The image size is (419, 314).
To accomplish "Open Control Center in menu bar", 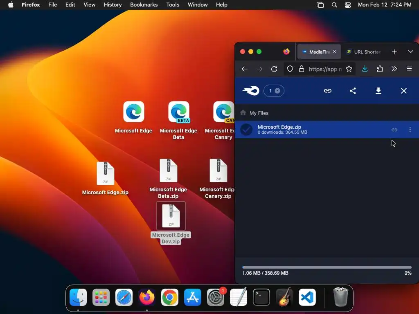I will tap(348, 4).
